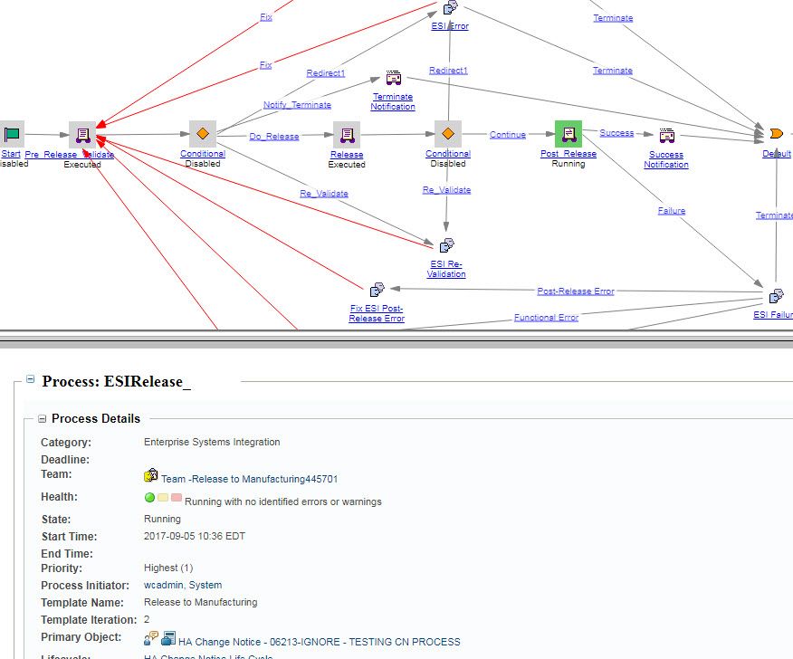
Task: Open the Success Notification link
Action: point(666,159)
